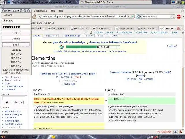The width and height of the screenshot is (185, 139).
Task: Switch to the Erin Davis tab
Action: 147,28
